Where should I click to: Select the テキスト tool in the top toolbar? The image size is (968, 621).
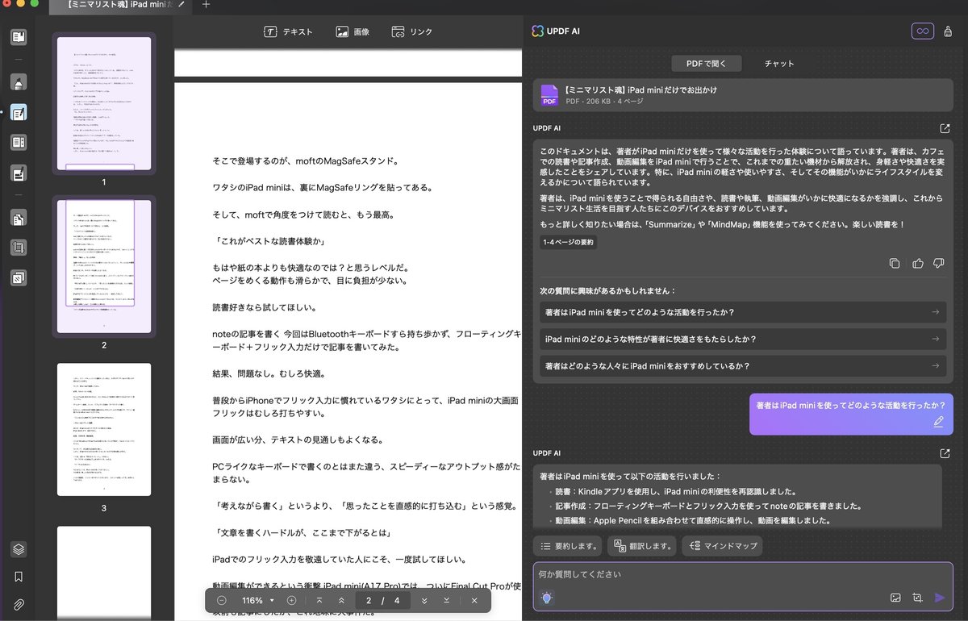pyautogui.click(x=289, y=31)
